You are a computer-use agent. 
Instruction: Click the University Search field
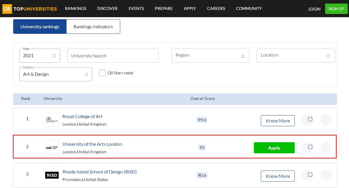113,56
